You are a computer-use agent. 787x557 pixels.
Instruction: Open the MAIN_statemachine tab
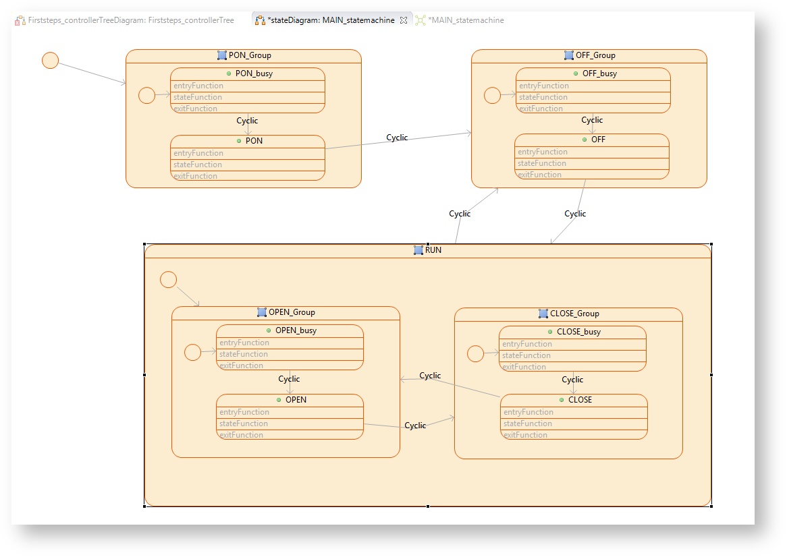pos(465,20)
